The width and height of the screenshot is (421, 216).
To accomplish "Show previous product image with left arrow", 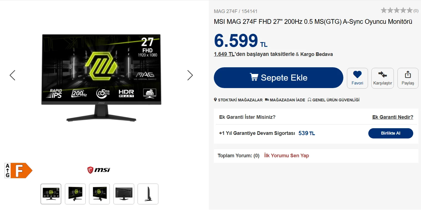I will [x=12, y=75].
